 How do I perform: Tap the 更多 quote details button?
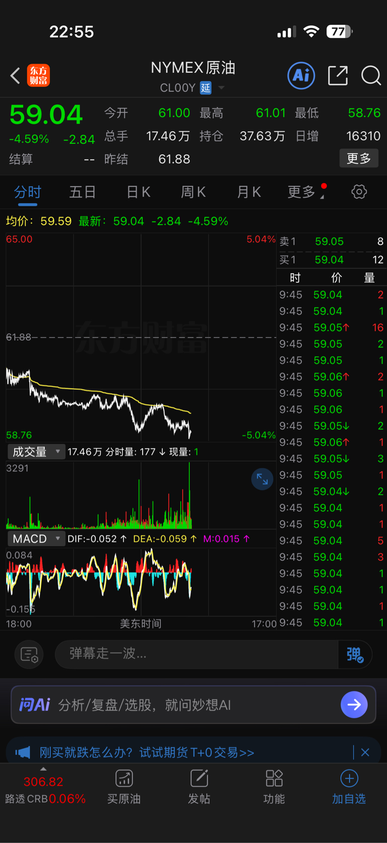point(359,159)
